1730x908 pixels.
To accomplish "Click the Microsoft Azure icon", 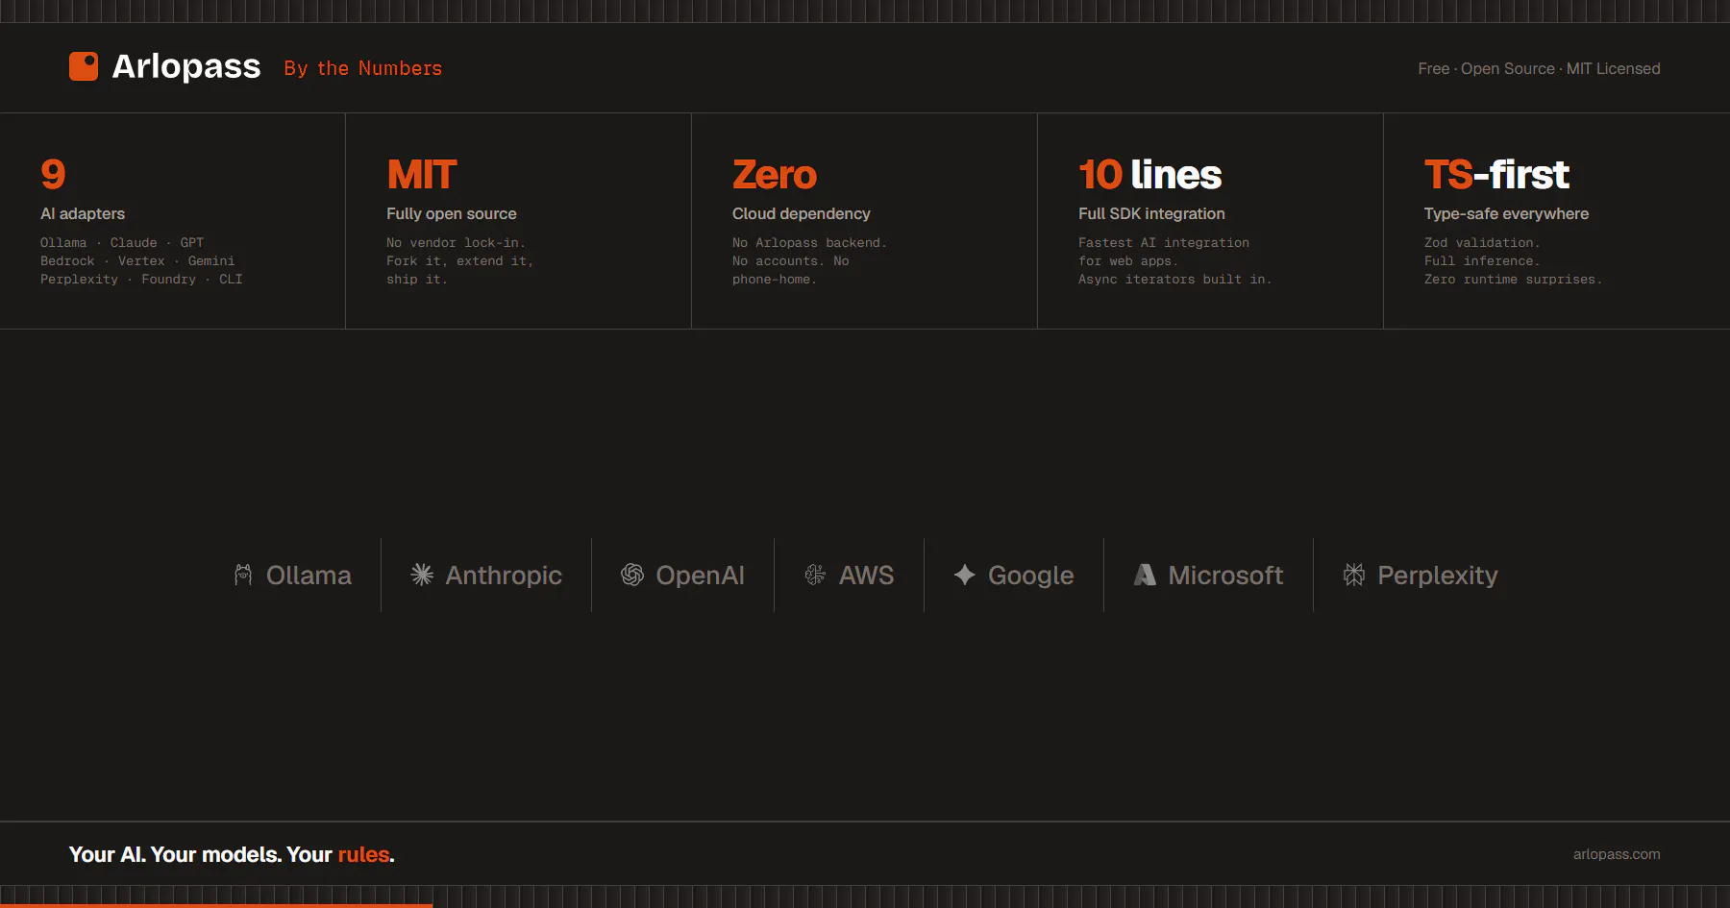I will tap(1145, 575).
